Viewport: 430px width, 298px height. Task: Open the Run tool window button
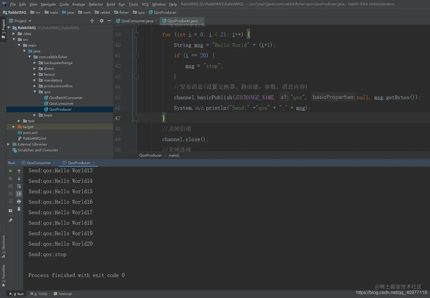[17, 294]
